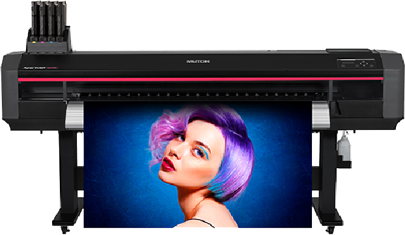The height and width of the screenshot is (235, 405).
Task: Click the MUTOH logo on the printer front
Action: [198, 62]
